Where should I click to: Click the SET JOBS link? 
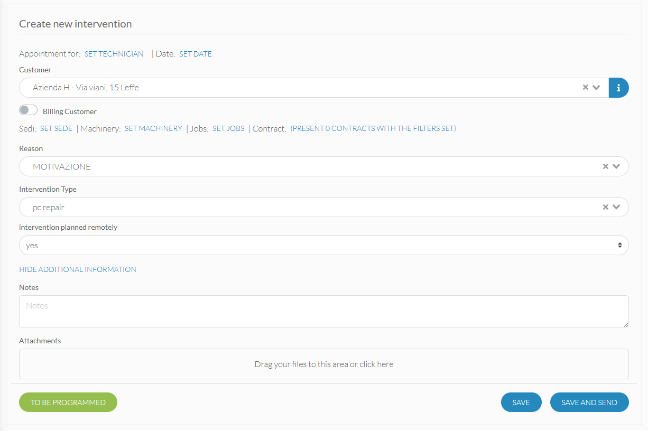[x=228, y=128]
